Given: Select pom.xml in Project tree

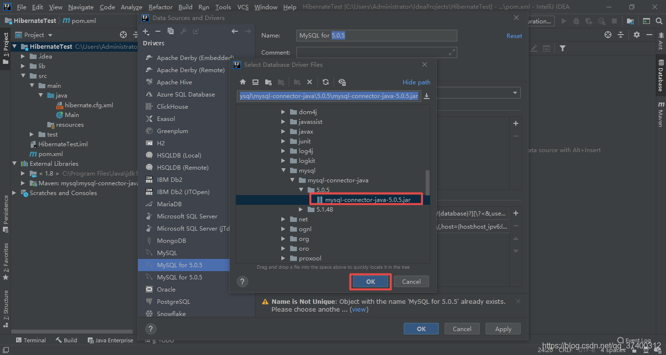Looking at the screenshot, I should click(51, 154).
